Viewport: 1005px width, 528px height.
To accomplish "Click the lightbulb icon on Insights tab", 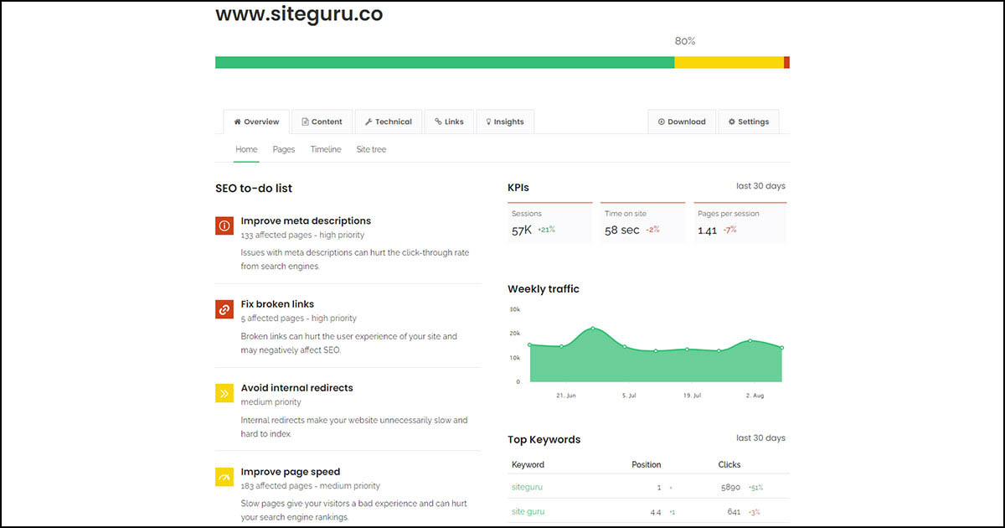I will [489, 122].
